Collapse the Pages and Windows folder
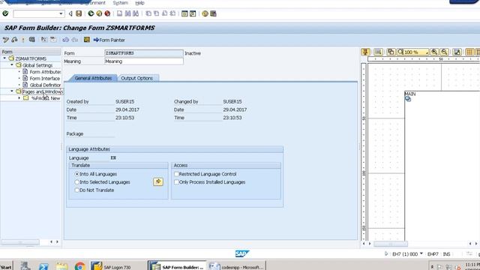480x270 pixels. [12, 91]
